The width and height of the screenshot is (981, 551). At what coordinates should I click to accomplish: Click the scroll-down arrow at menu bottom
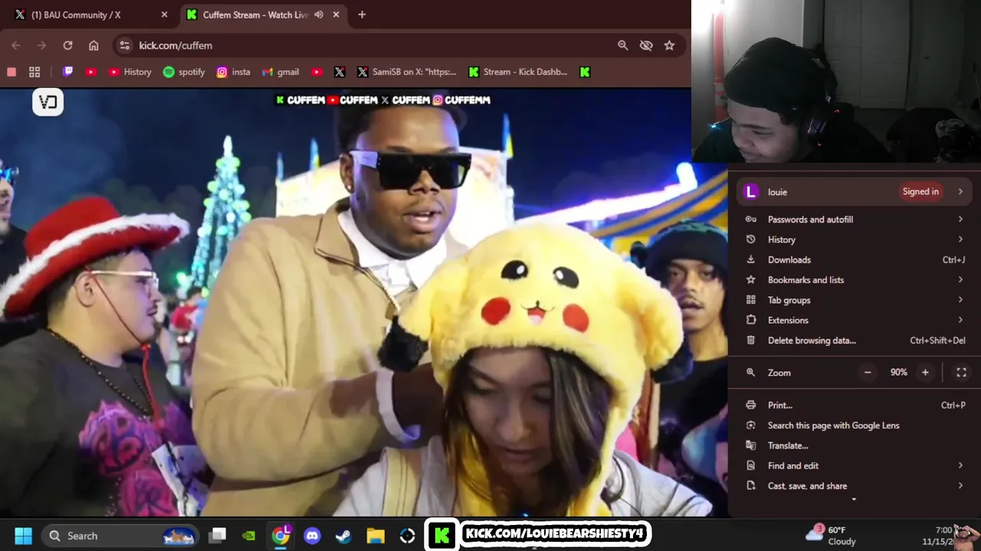[854, 500]
